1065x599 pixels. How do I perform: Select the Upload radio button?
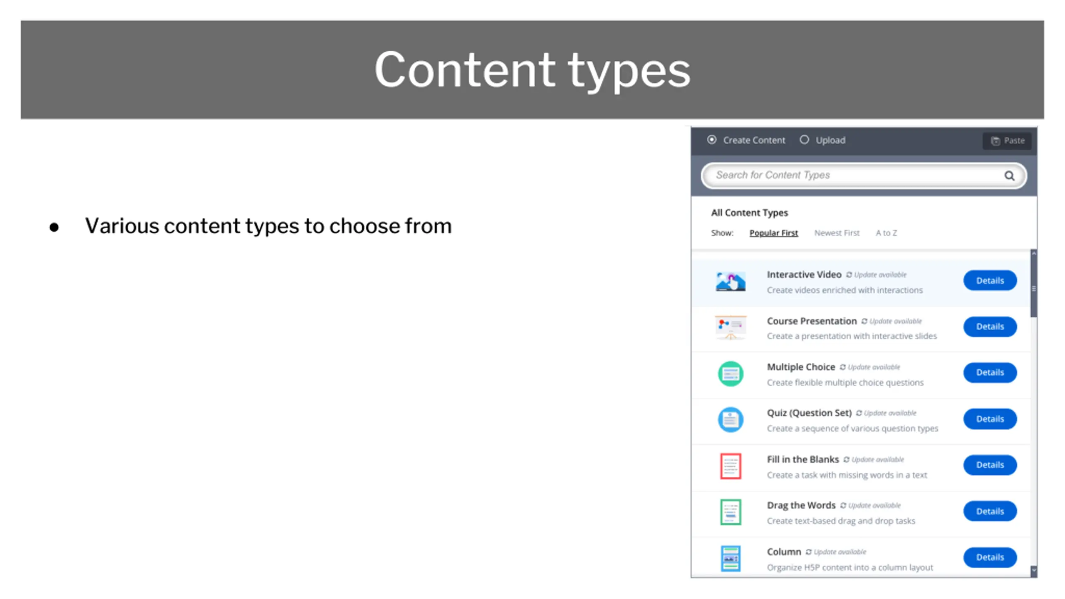click(804, 140)
